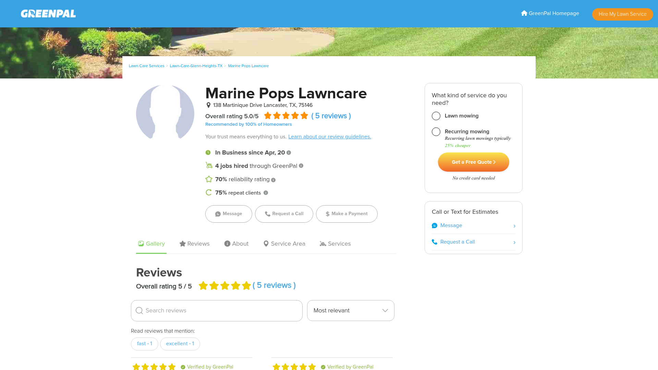Open the '( 5 reviews )' link
658x370 pixels.
tap(331, 116)
